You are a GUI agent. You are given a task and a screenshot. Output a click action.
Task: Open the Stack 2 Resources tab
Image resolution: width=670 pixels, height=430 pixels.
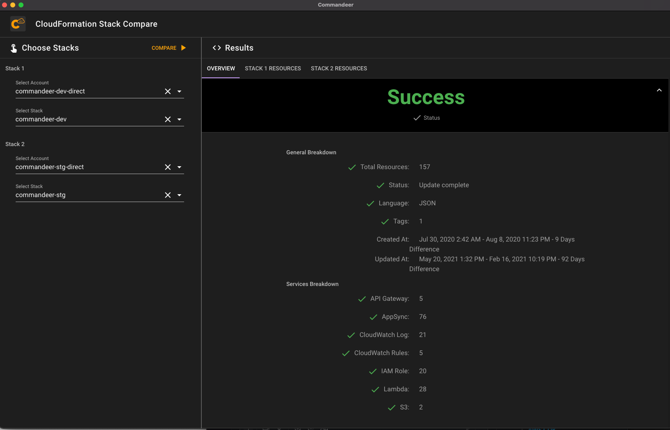tap(339, 68)
